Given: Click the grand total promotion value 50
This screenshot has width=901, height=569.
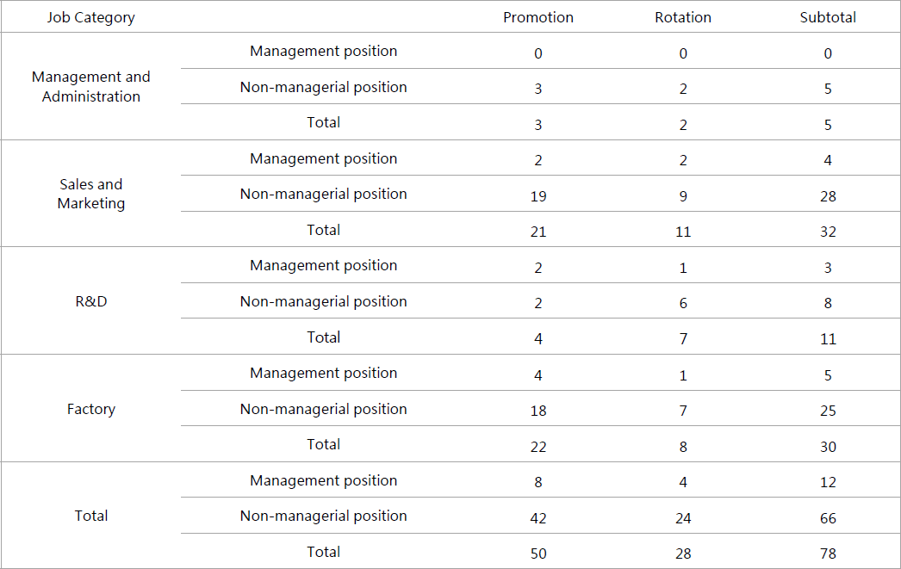Looking at the screenshot, I should (538, 554).
